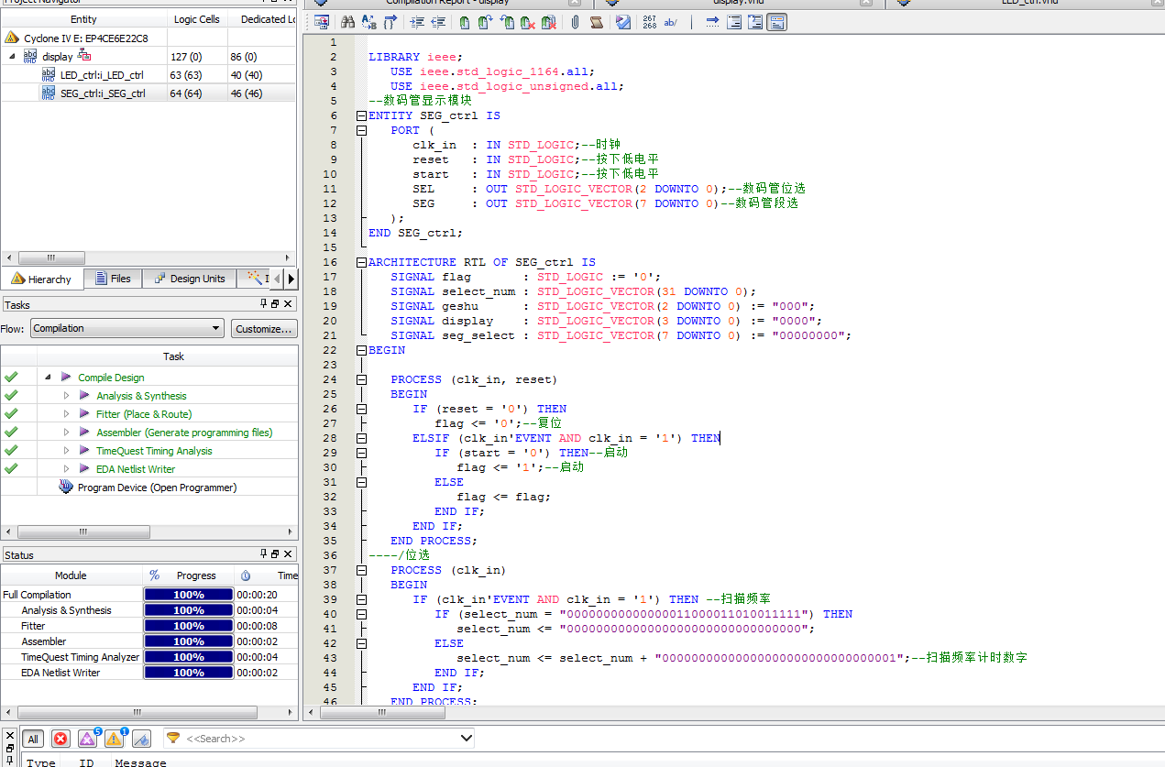Click the binoculars Find icon
The image size is (1165, 767).
tap(347, 22)
